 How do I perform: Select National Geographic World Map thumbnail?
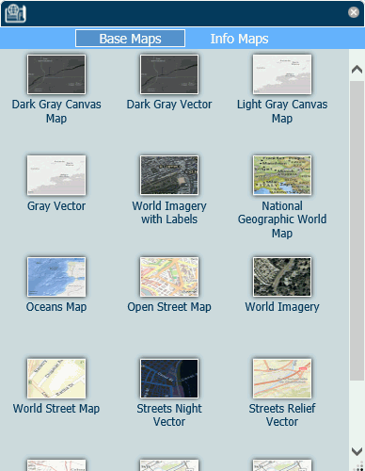click(x=282, y=175)
